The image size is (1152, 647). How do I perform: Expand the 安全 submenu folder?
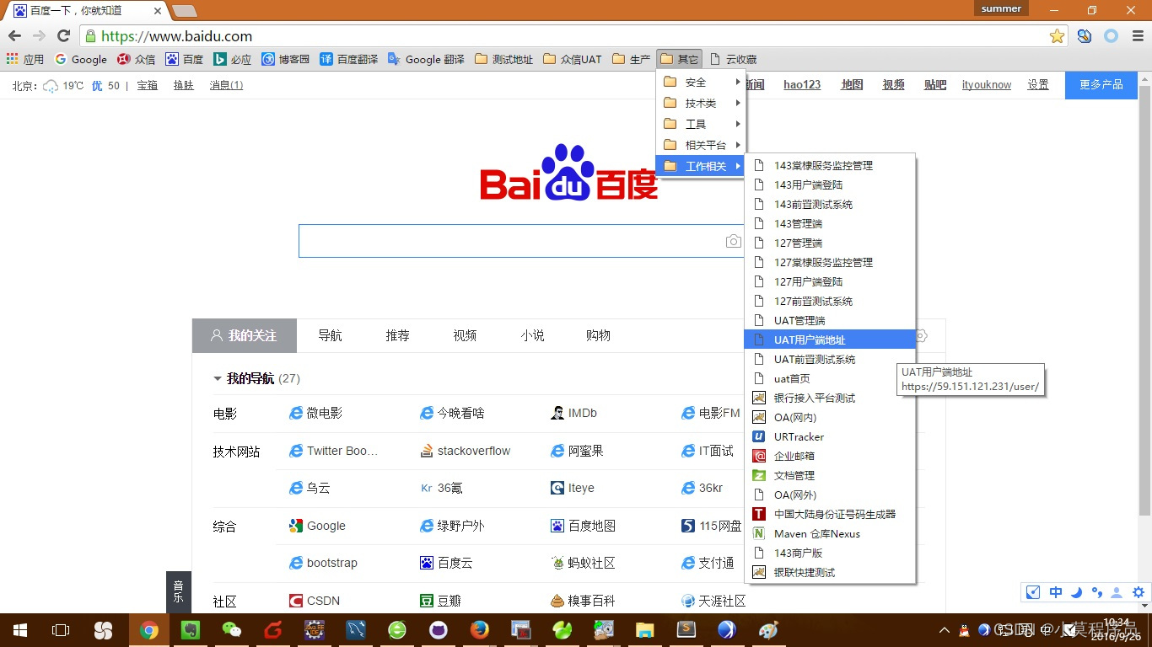701,82
